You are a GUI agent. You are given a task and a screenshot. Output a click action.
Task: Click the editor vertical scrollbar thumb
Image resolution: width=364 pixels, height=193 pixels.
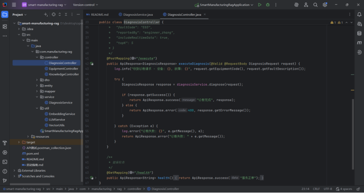point(353,134)
